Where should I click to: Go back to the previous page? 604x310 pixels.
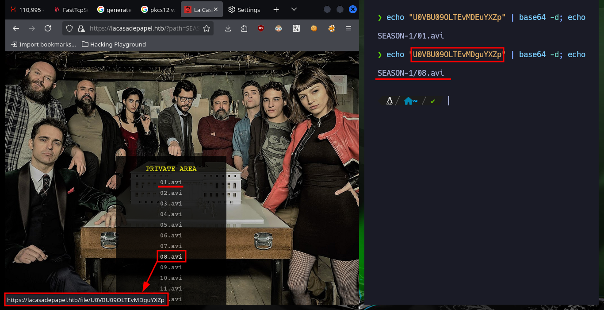point(16,28)
